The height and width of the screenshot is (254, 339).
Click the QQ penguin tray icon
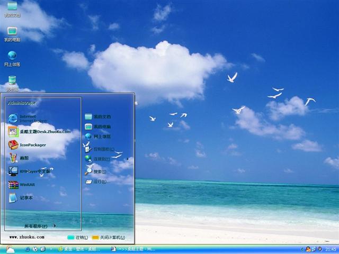pyautogui.click(x=307, y=249)
